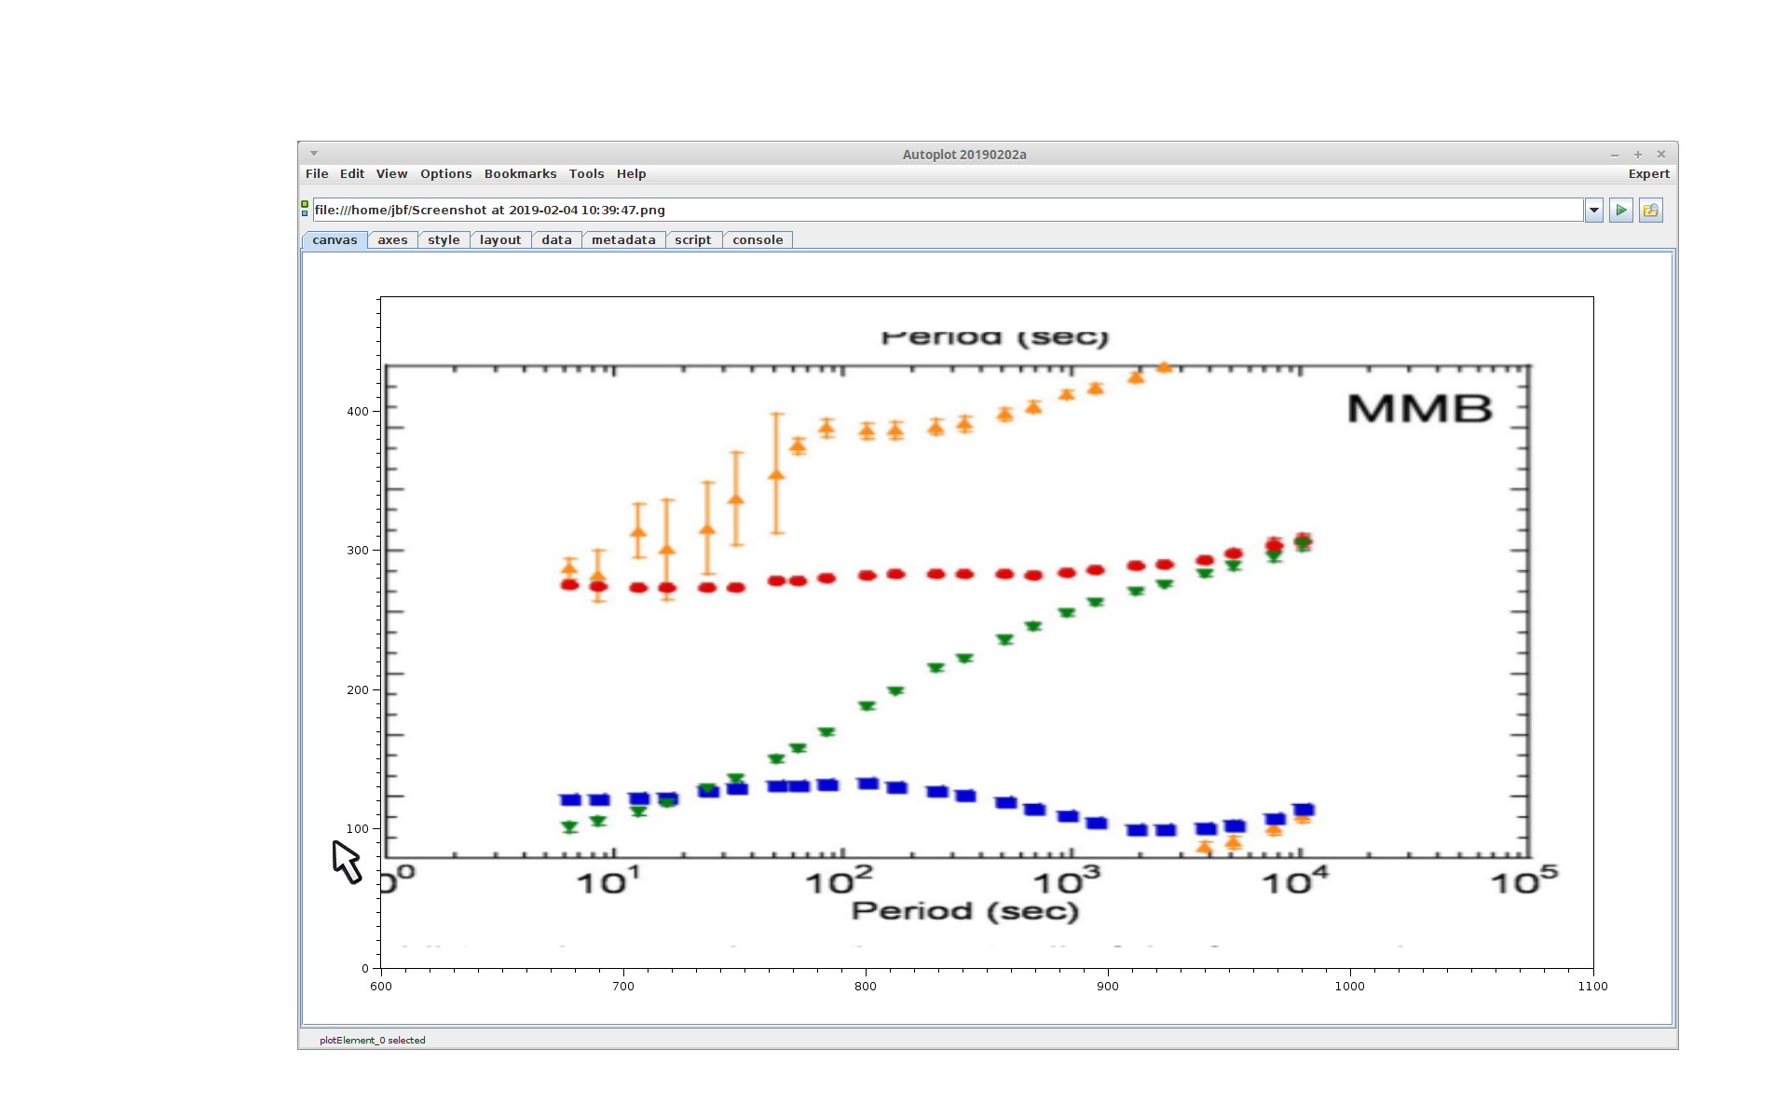Open the Expert mode menu

point(1648,174)
